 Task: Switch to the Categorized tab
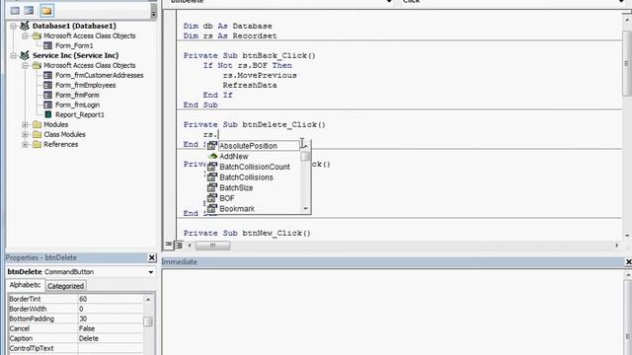pos(65,286)
